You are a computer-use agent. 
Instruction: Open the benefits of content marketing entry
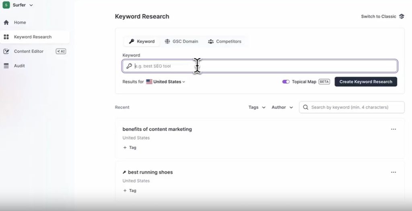pos(157,129)
